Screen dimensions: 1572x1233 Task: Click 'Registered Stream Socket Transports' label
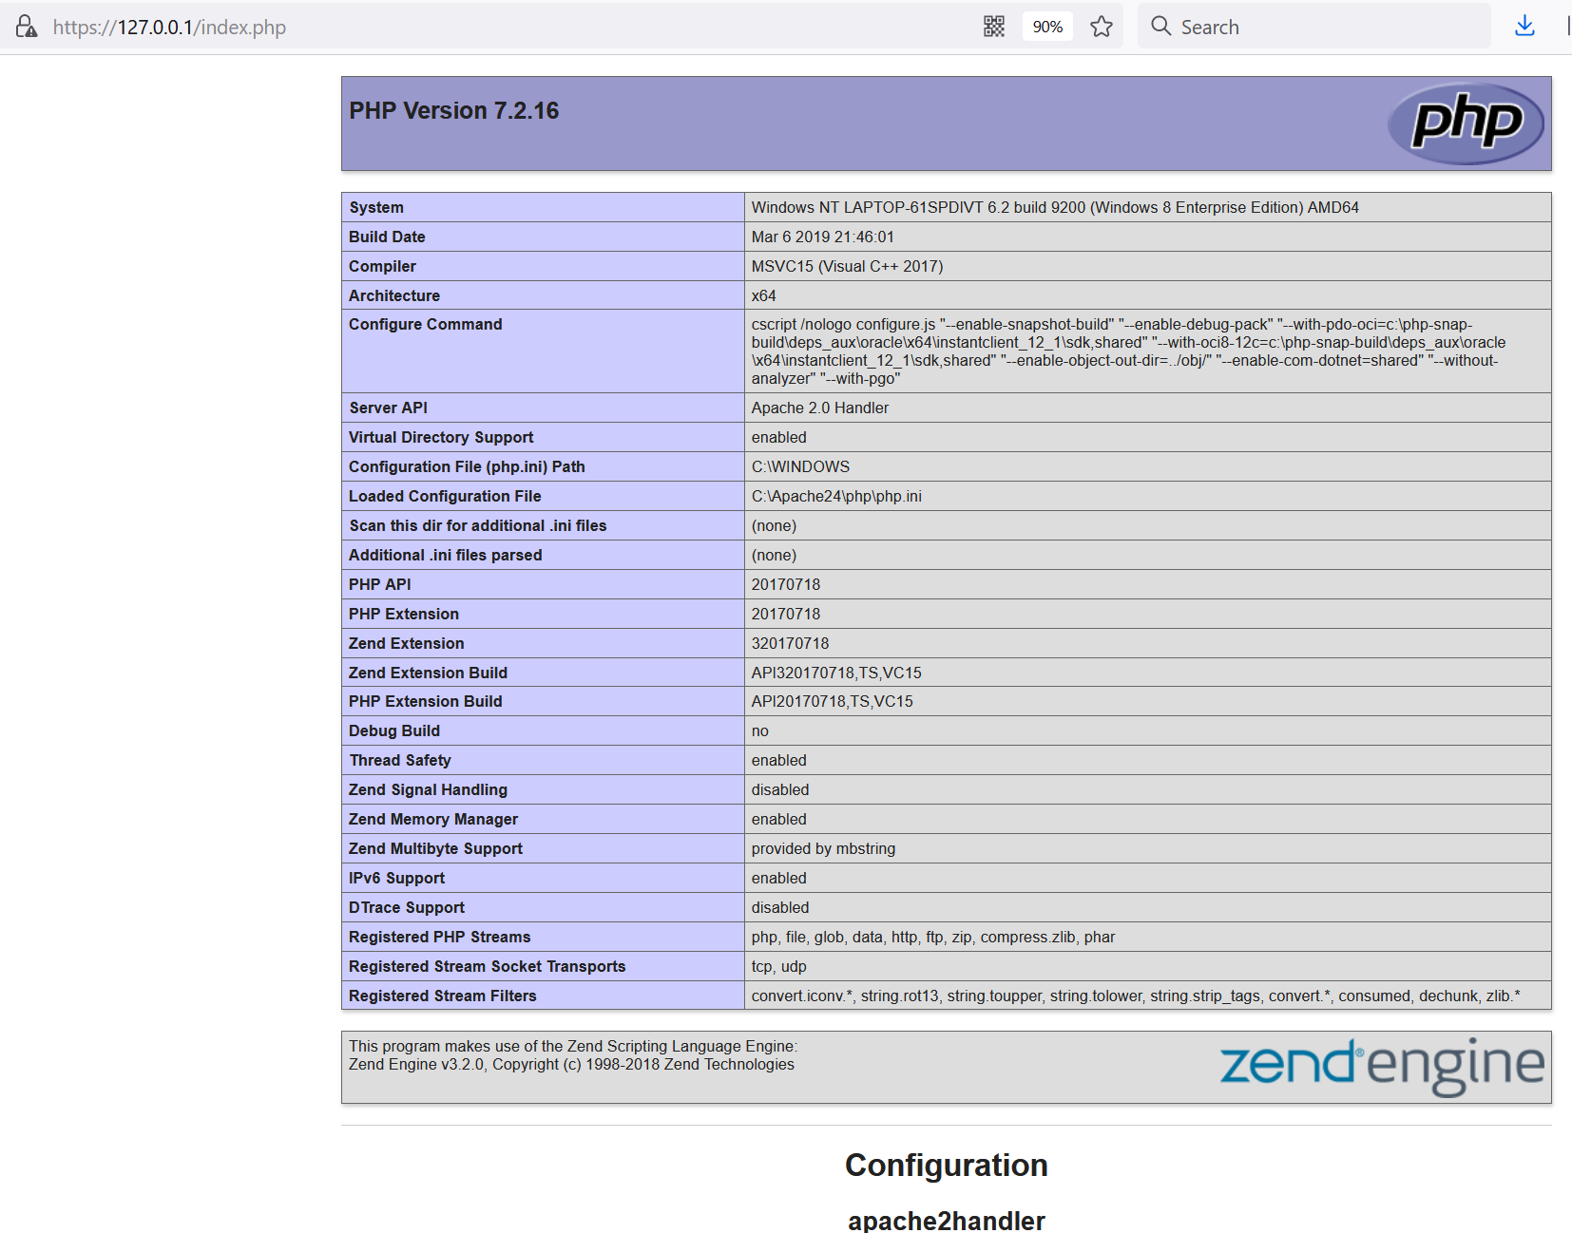pos(488,966)
